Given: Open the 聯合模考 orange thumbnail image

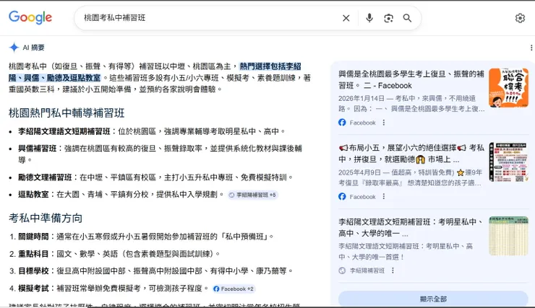Looking at the screenshot, I should (508, 88).
